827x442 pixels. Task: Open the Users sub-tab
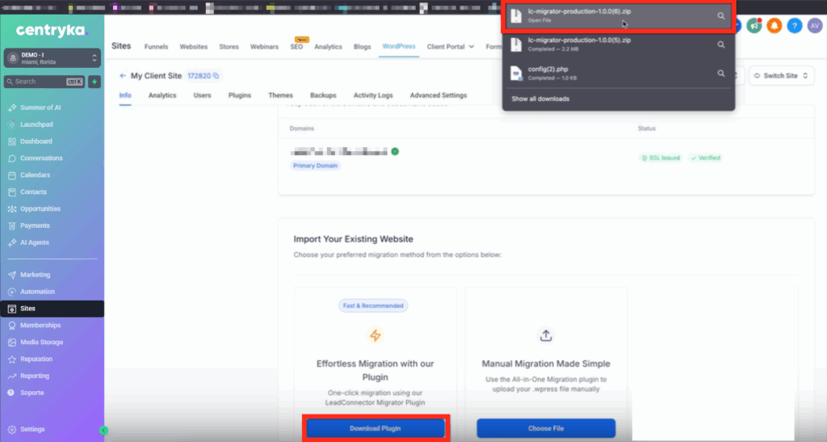coord(202,95)
